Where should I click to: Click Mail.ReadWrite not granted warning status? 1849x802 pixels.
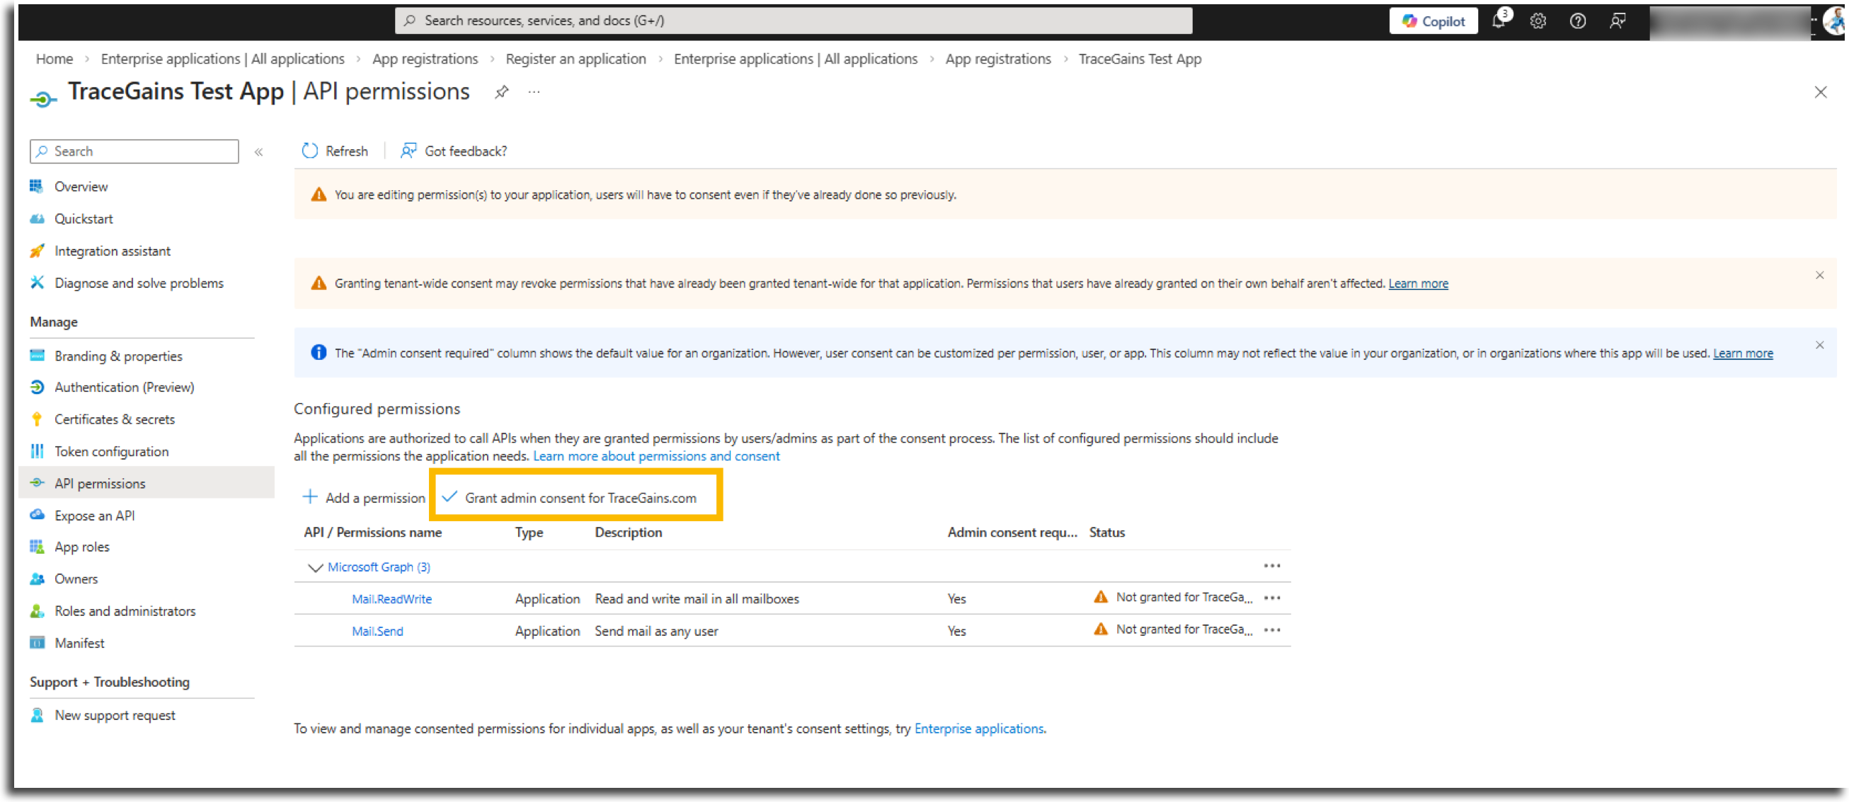pos(1172,598)
